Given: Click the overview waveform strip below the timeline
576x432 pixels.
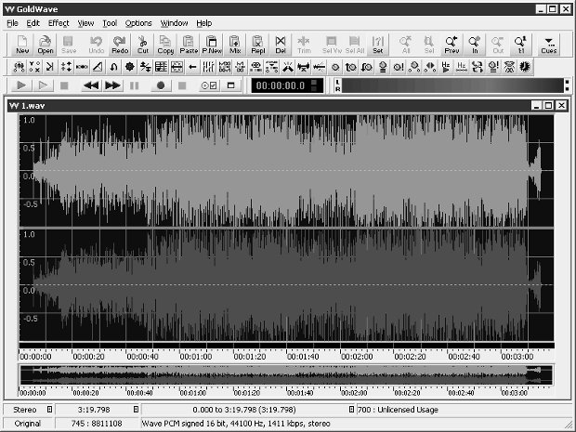Looking at the screenshot, I should coord(286,374).
